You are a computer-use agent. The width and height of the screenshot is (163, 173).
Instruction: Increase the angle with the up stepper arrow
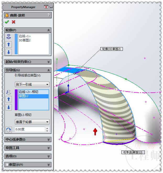[47, 128]
